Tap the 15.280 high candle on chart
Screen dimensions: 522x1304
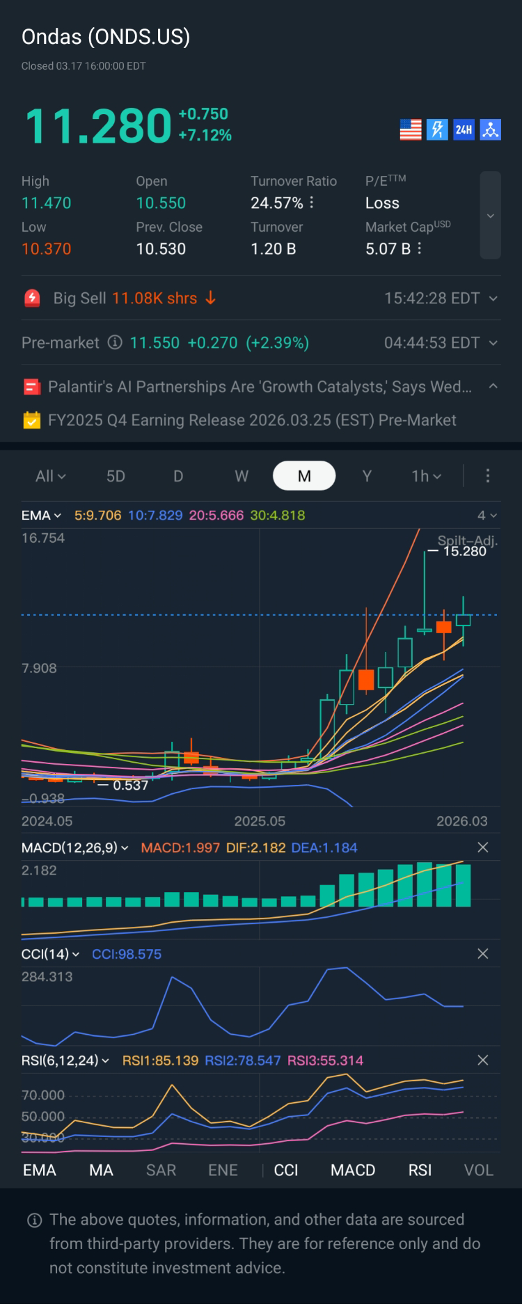click(425, 591)
